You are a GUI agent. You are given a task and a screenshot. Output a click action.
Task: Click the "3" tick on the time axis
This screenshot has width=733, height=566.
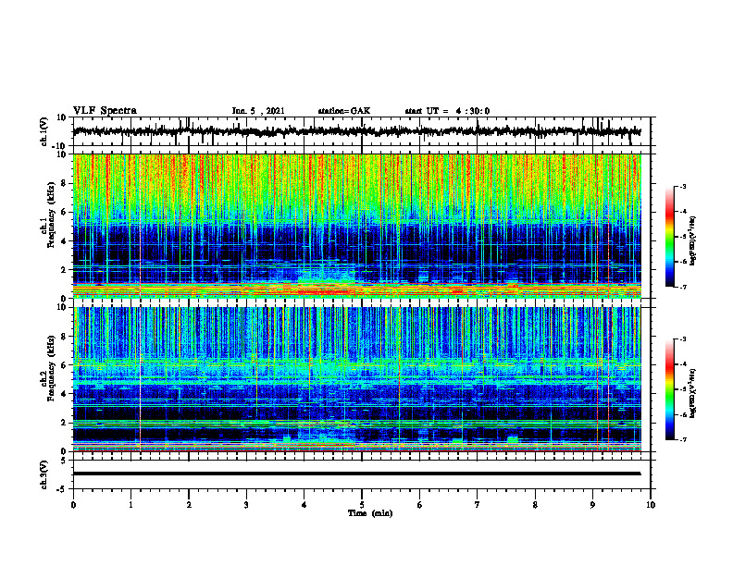246,505
